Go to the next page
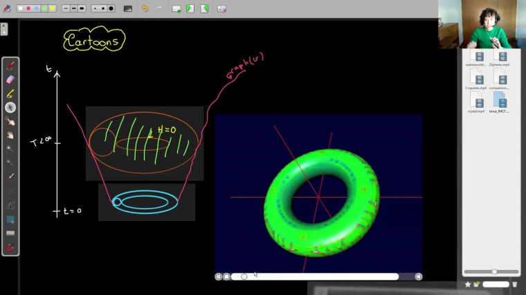This screenshot has width=526, height=295. pos(204,9)
